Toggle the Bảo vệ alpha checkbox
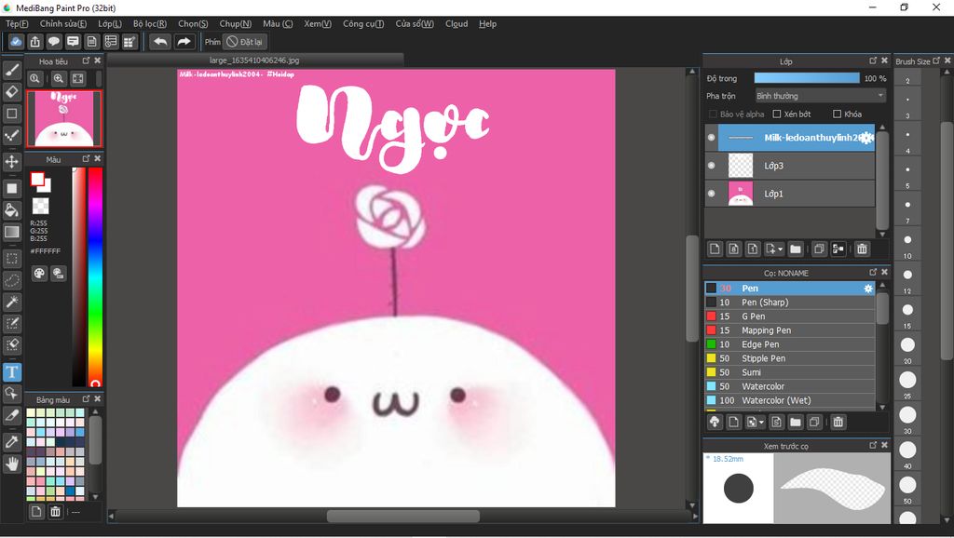This screenshot has height=538, width=954. pos(713,114)
